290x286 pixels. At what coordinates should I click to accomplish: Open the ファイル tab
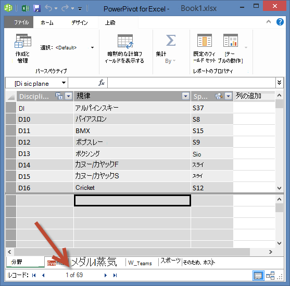click(19, 22)
